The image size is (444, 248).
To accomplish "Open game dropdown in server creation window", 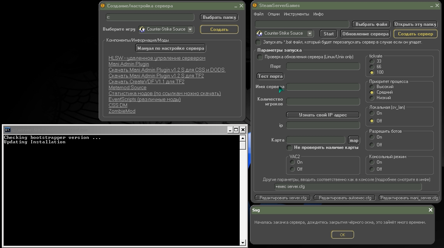I will [190, 29].
